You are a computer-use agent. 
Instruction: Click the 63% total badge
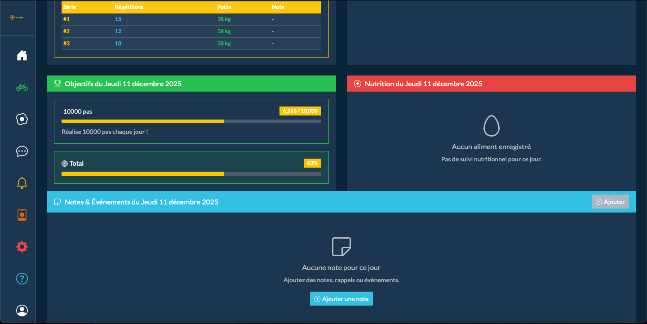312,163
